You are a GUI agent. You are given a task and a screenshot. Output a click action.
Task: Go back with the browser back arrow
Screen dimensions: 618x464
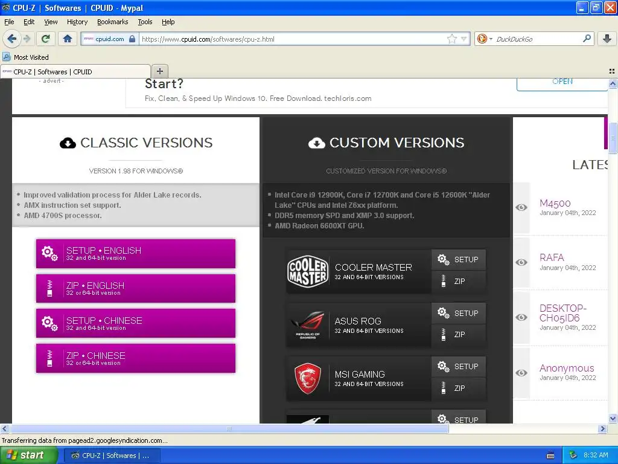tap(12, 39)
